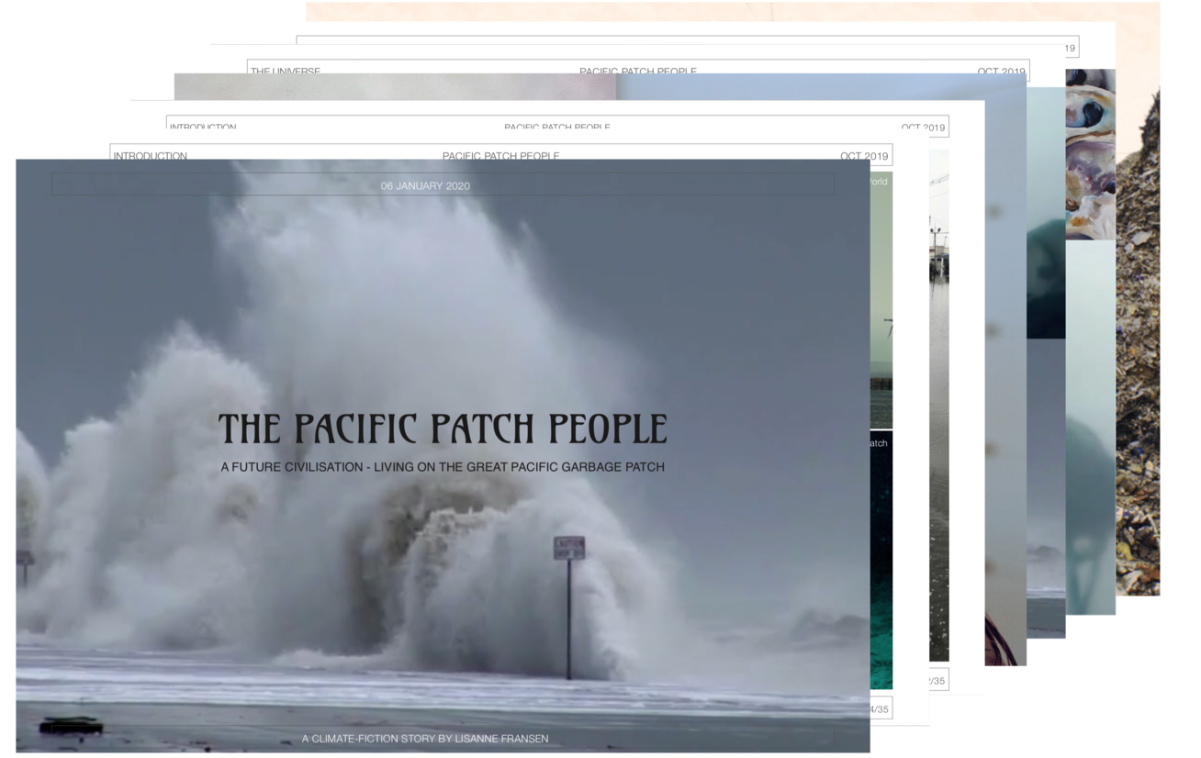Click 'PACIFIC PATCH PEOPLE' header on Universe slide
1201x758 pixels.
pyautogui.click(x=637, y=71)
